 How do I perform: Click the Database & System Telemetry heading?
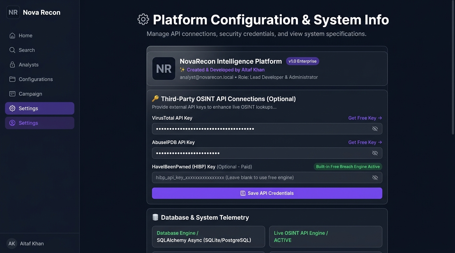click(205, 217)
